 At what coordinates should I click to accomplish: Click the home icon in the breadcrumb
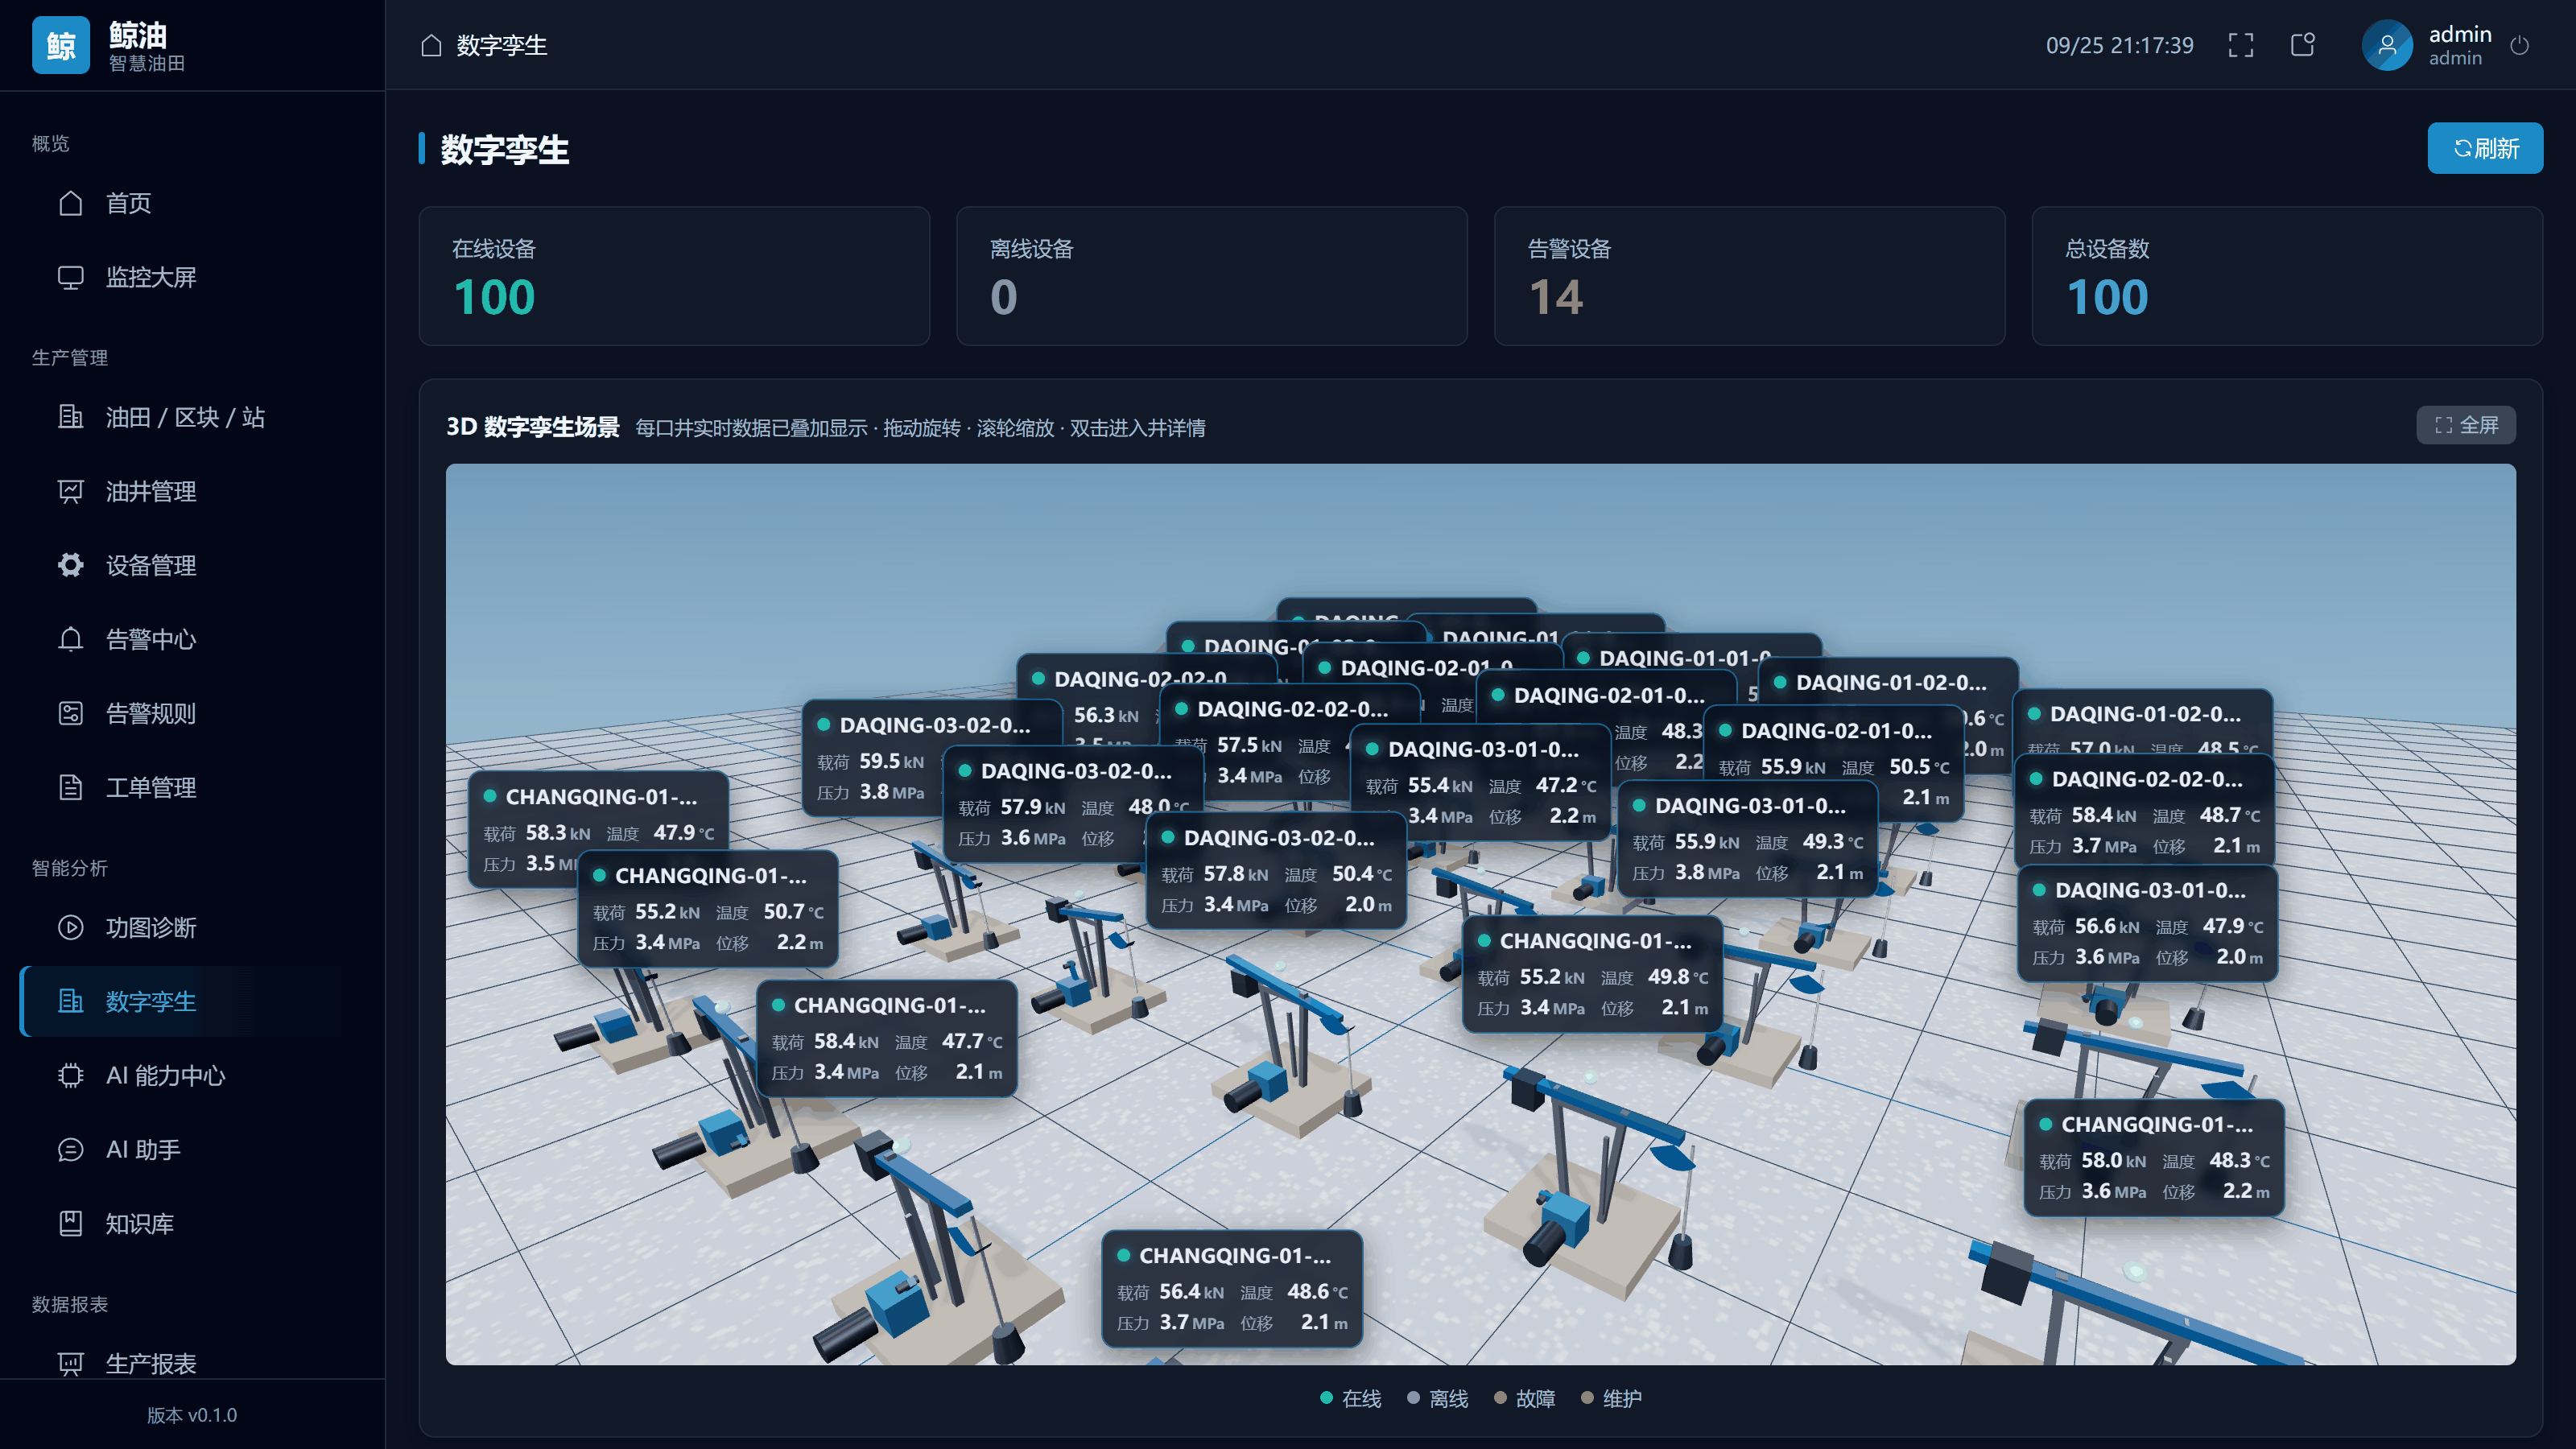point(431,45)
